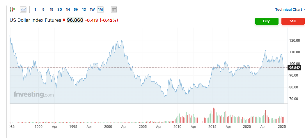
Task: Click the 90.00 price axis label
Action: [294, 75]
